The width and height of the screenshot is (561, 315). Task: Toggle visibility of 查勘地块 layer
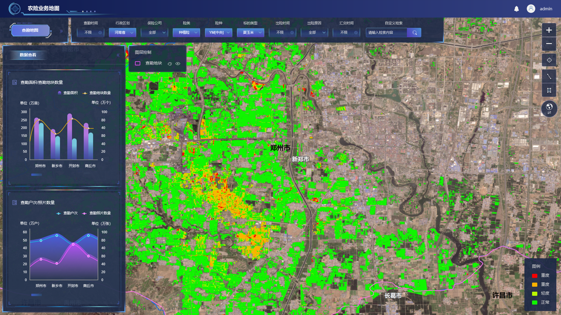178,64
